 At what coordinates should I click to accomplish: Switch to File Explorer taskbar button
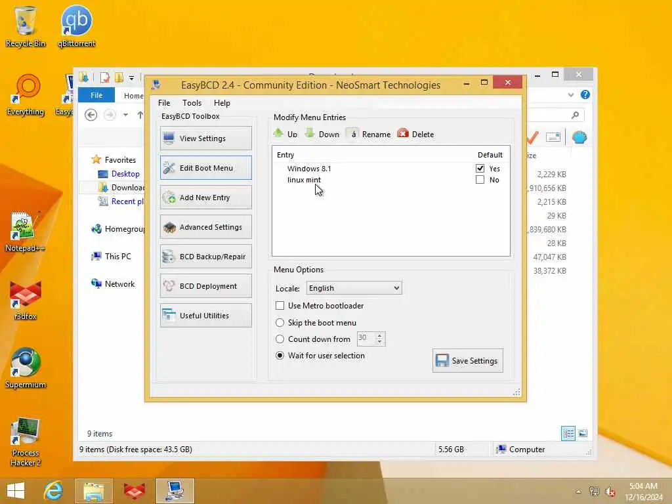pos(94,491)
